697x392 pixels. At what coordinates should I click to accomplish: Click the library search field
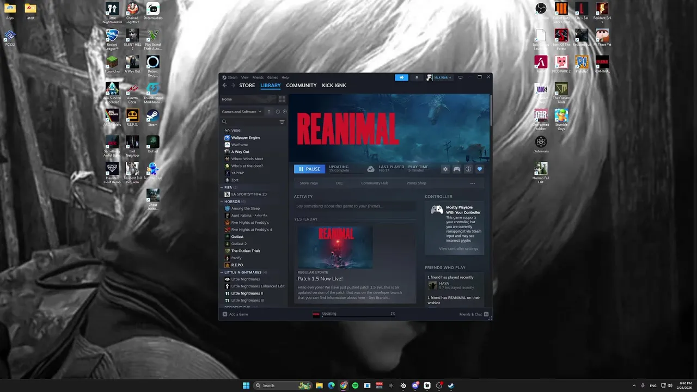tap(249, 122)
